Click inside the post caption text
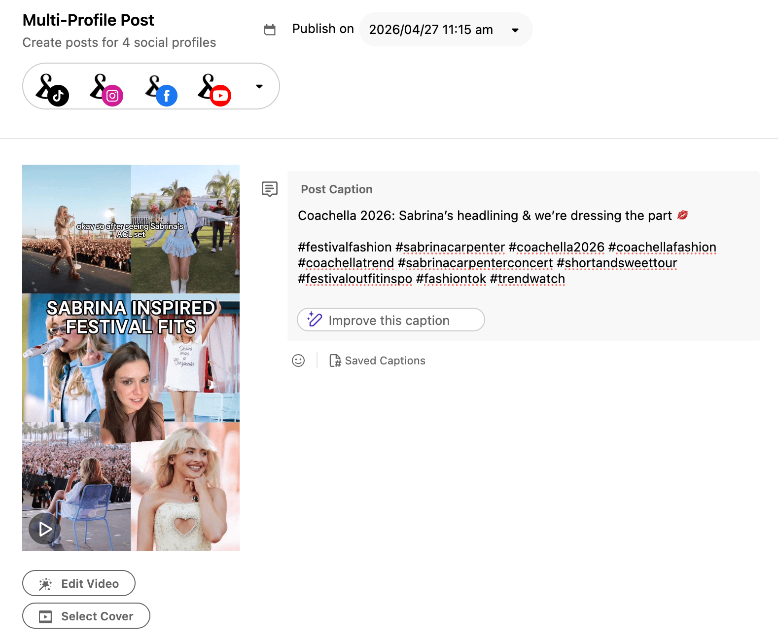Screen dimensions: 778x644 pos(507,247)
